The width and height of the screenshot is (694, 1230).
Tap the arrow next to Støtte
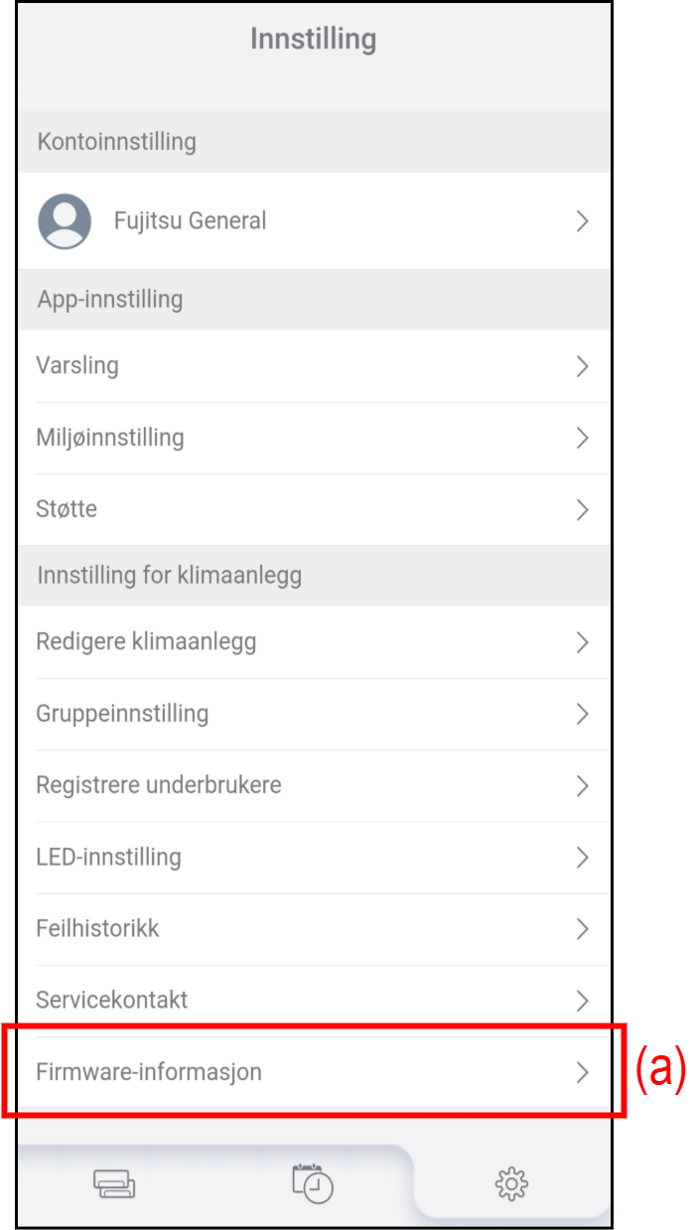583,510
